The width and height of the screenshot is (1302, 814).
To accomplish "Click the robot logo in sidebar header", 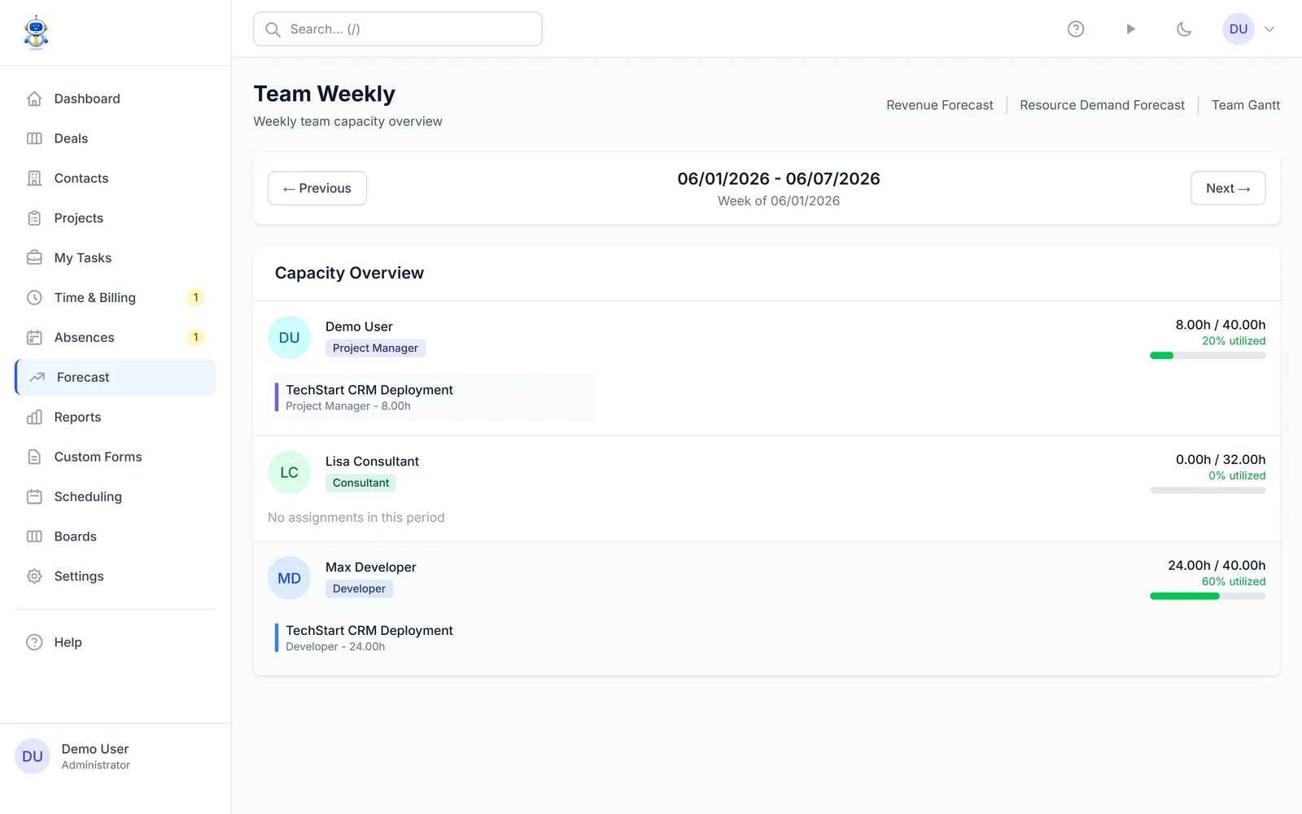I will 36,33.
